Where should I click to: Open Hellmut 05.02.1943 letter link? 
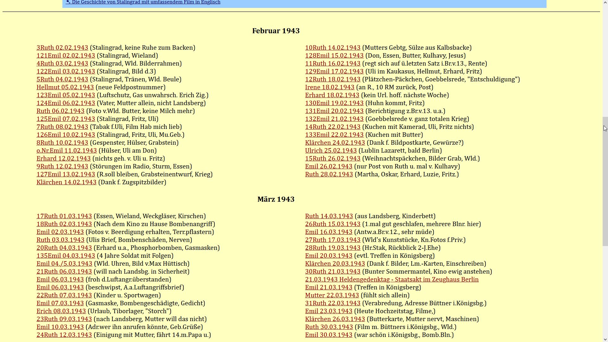[65, 87]
